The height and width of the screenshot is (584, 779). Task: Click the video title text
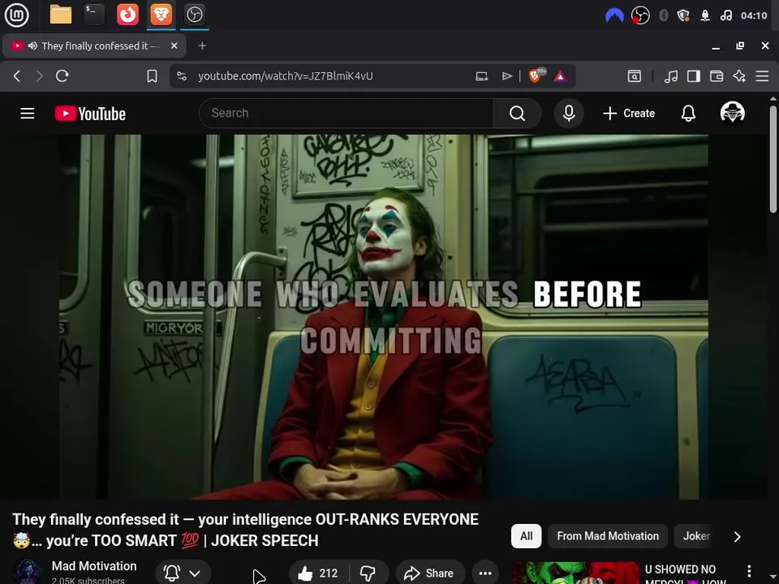click(245, 530)
